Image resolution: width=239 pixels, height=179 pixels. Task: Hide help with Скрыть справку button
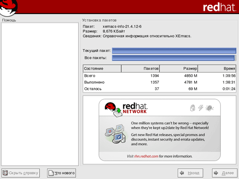[x=20, y=173]
